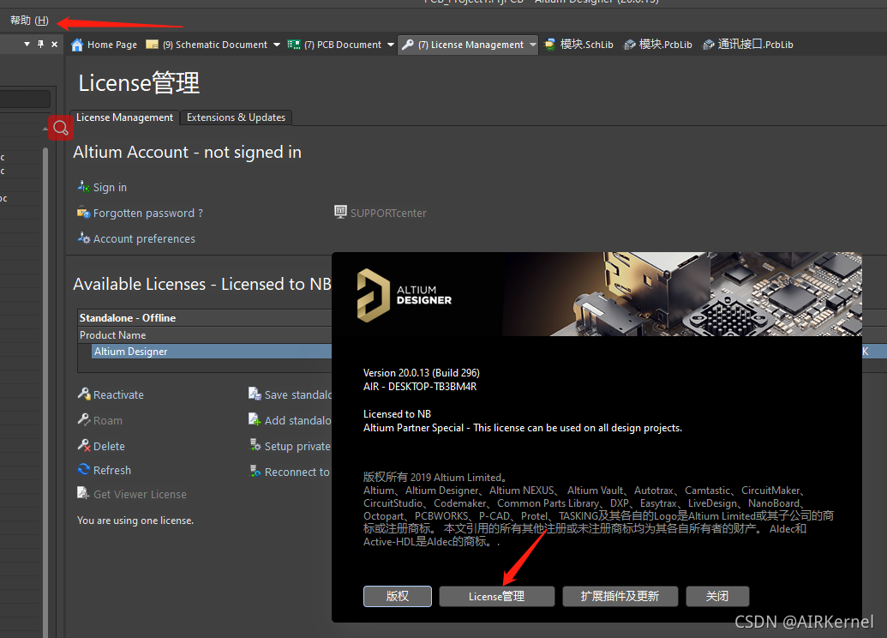Click the 扩展插件及更新 button in About dialog
Screen dimensions: 887x638
point(620,596)
